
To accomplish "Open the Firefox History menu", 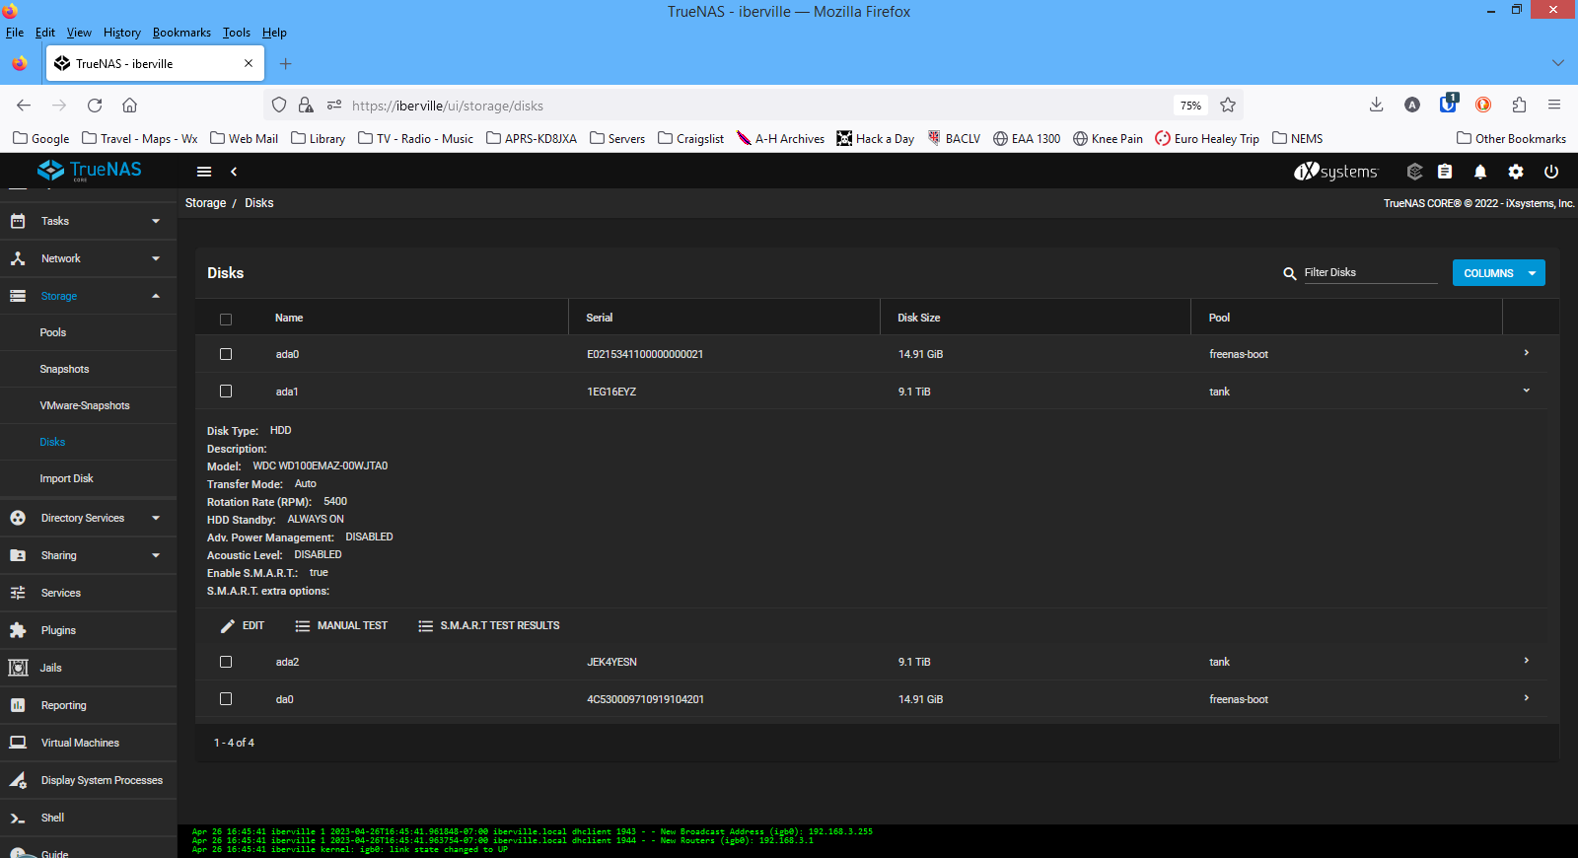I will click(121, 33).
